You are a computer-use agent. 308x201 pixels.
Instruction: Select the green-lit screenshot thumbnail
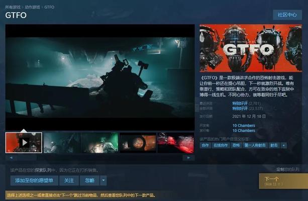[100, 143]
